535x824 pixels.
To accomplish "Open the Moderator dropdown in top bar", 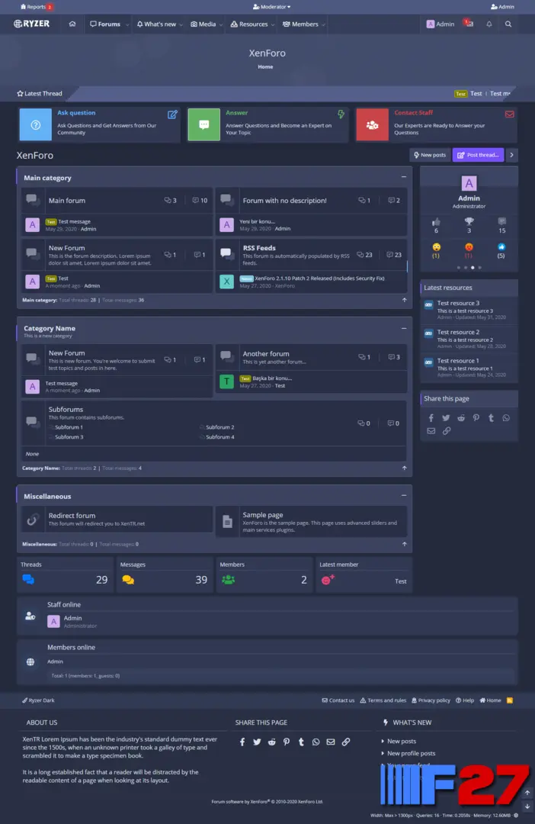I will coord(271,7).
